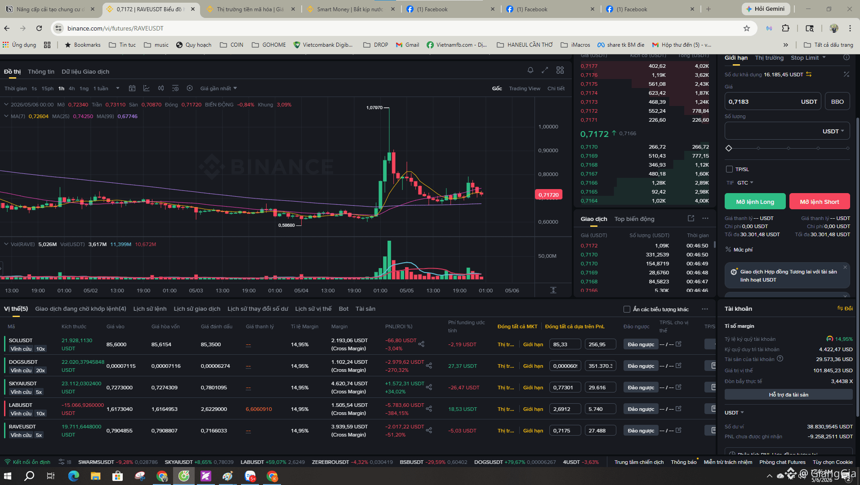Click the 'Mở lệnh Long' button
860x485 pixels.
click(755, 202)
